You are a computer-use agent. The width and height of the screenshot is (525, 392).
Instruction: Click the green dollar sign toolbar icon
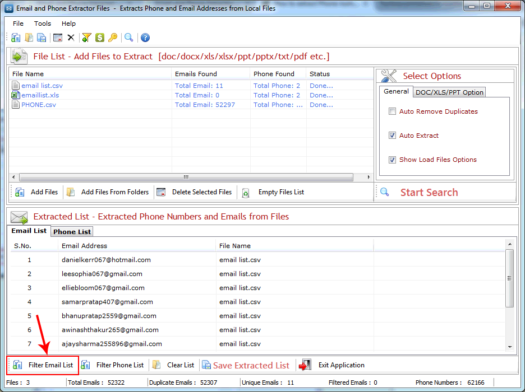click(99, 38)
